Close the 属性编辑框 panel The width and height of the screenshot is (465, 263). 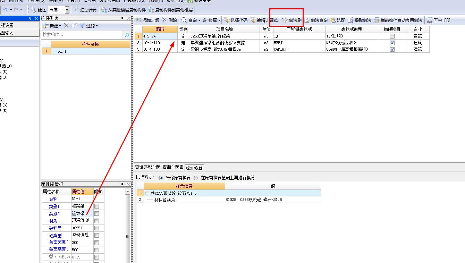128,184
